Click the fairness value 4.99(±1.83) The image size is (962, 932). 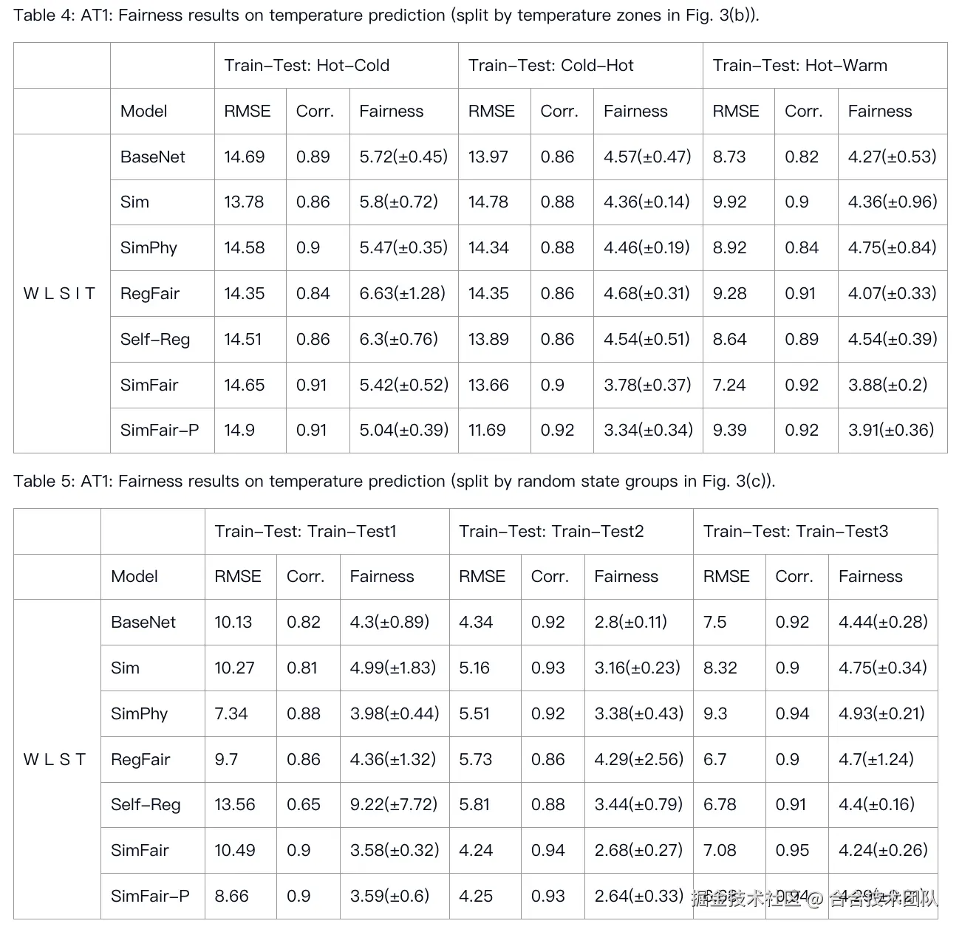tap(392, 668)
